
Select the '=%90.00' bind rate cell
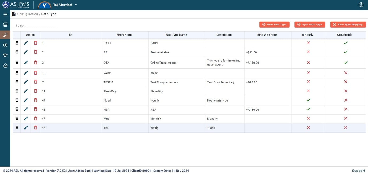pyautogui.click(x=268, y=82)
